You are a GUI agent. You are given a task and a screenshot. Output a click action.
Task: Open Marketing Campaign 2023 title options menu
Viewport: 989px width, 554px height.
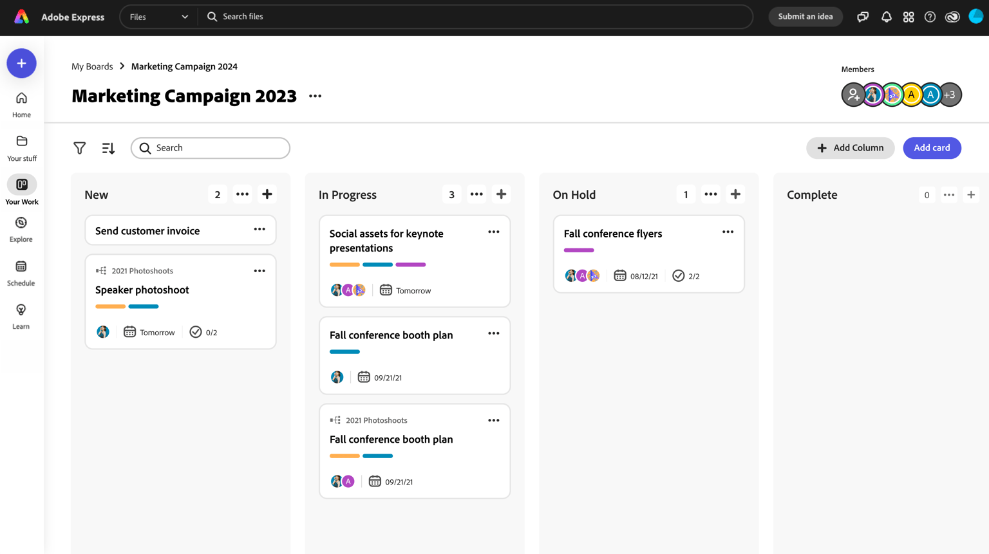(x=315, y=96)
